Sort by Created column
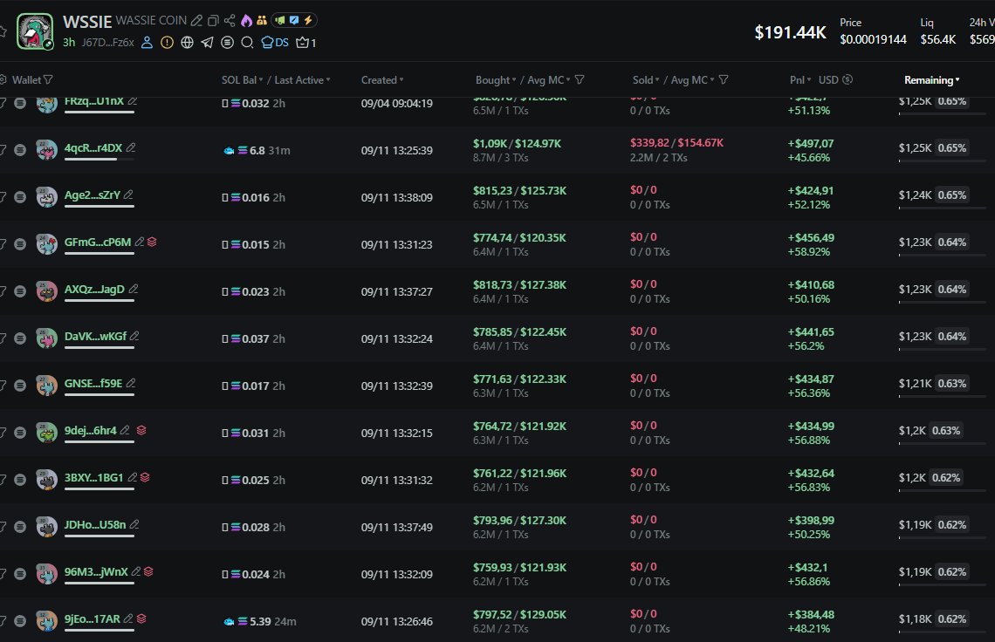This screenshot has height=642, width=995. pyautogui.click(x=382, y=80)
